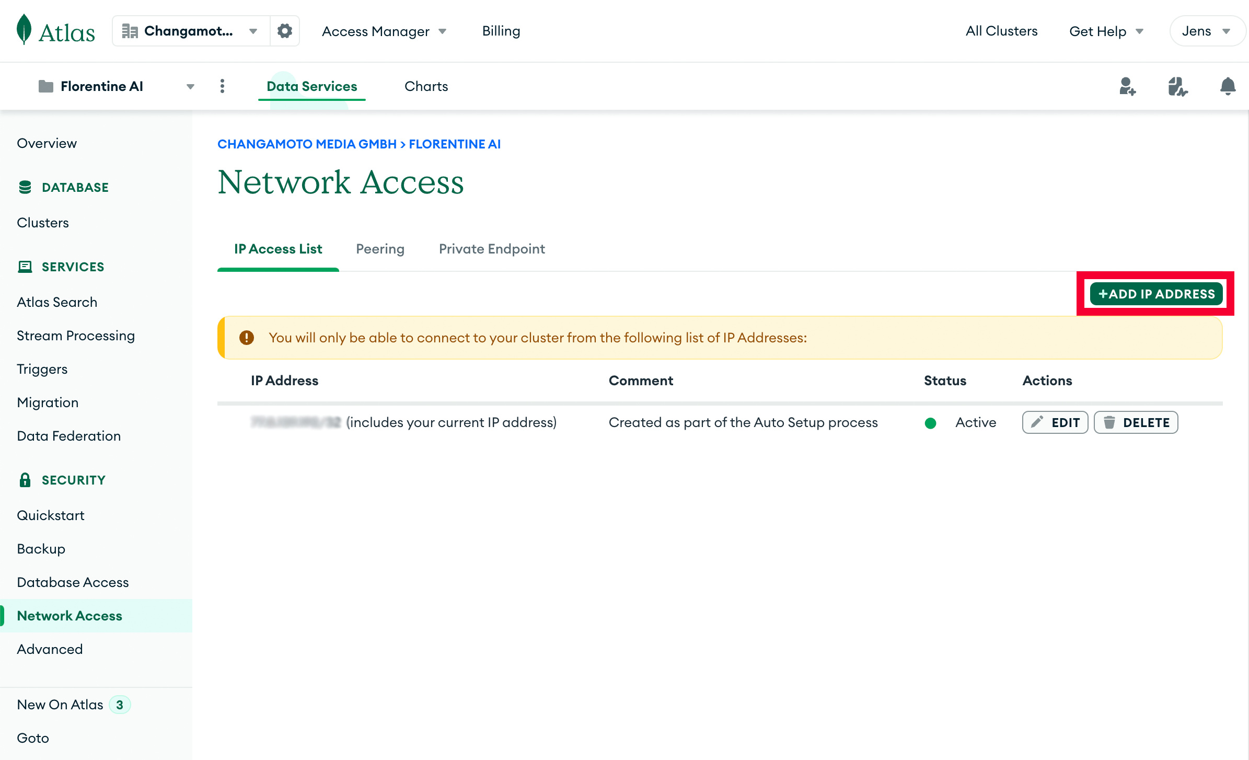Open the alerts bell icon
The height and width of the screenshot is (760, 1249).
pyautogui.click(x=1228, y=86)
